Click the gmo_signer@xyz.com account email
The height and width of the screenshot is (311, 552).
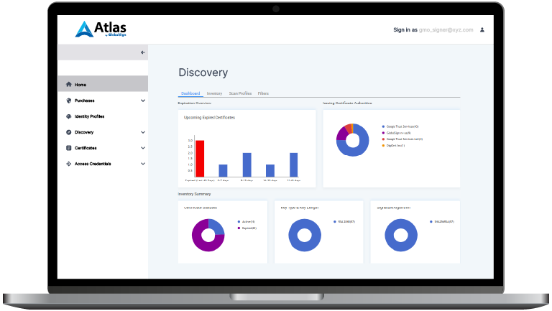coord(446,30)
